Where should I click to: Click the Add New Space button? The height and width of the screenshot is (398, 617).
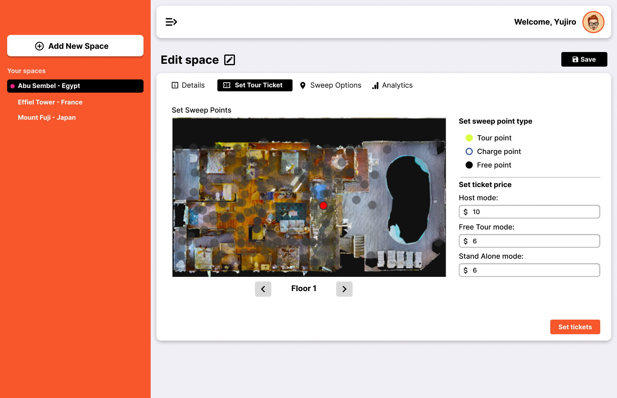[75, 46]
